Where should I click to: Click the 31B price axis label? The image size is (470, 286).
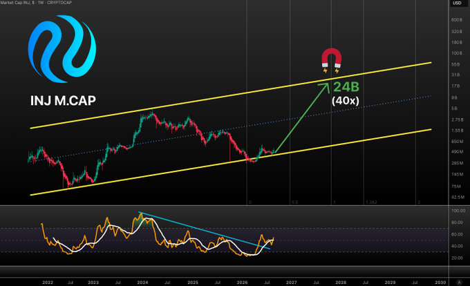tap(455, 75)
